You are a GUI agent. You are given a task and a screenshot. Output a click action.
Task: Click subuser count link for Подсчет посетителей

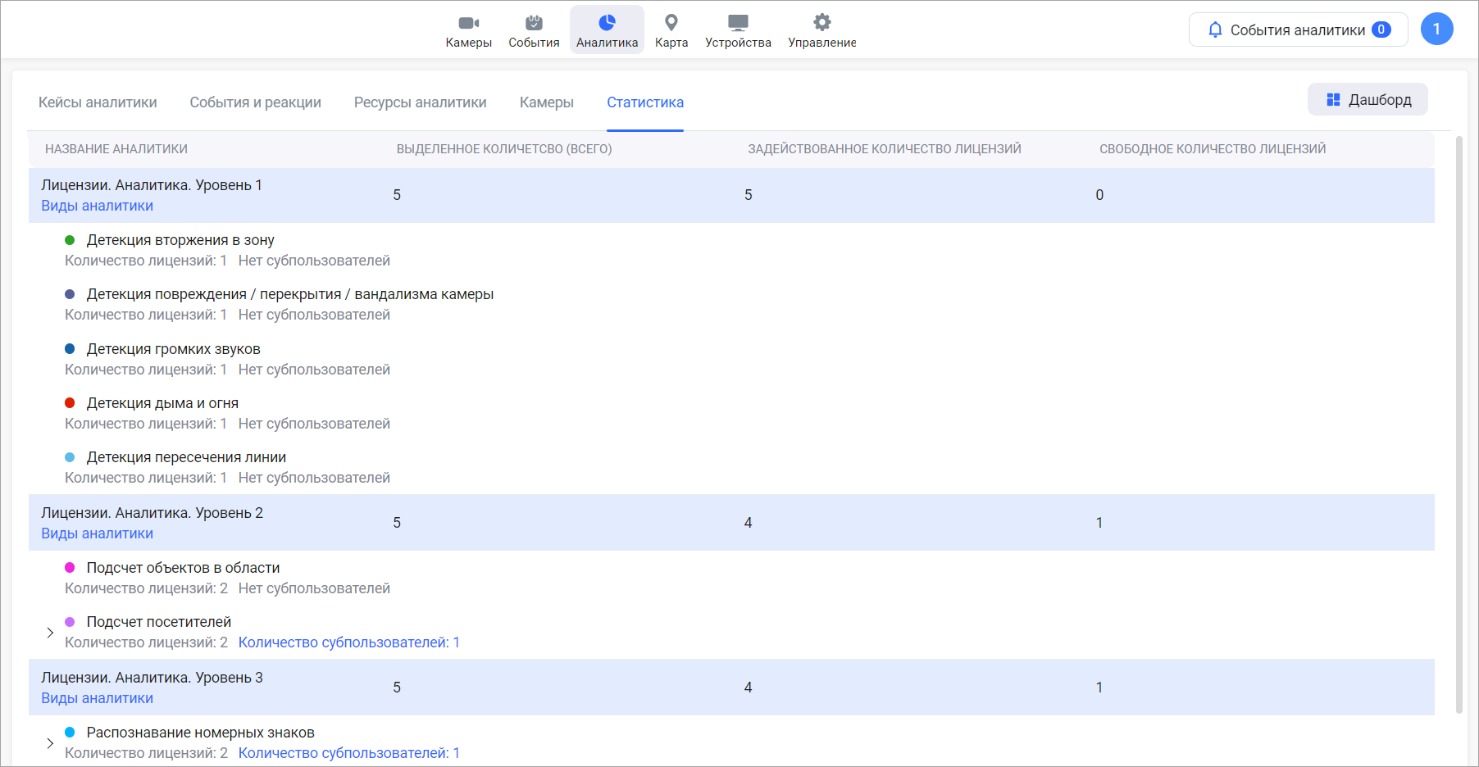[x=348, y=642]
